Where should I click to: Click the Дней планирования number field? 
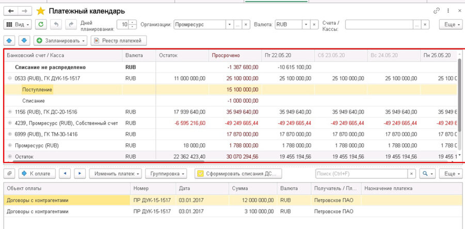click(123, 25)
